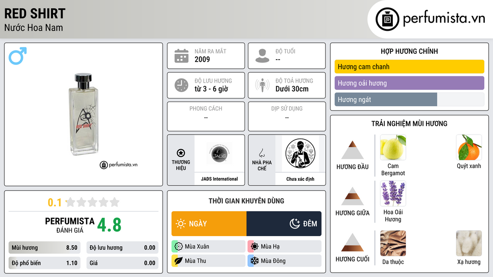This screenshot has height=277, width=493.
Task: Click the Mùi hương 8.50 score bar
Action: coord(44,248)
